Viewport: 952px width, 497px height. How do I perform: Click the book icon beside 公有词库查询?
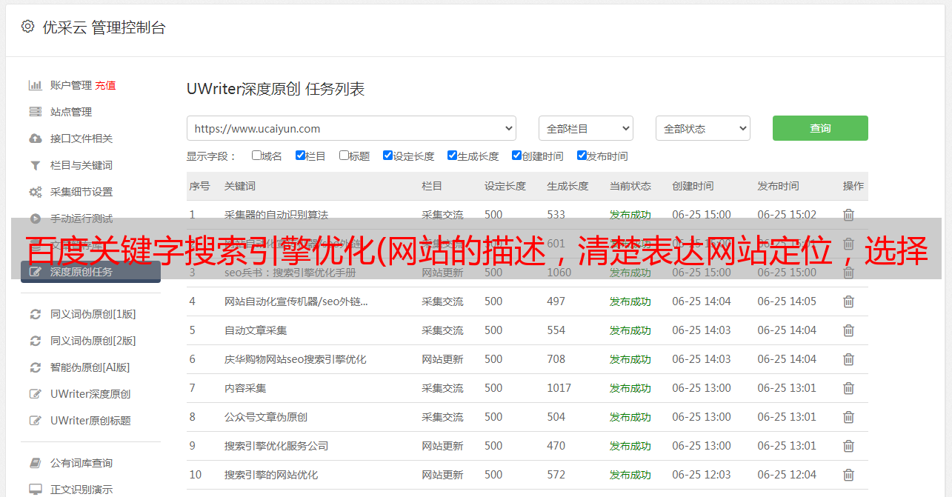click(x=35, y=463)
